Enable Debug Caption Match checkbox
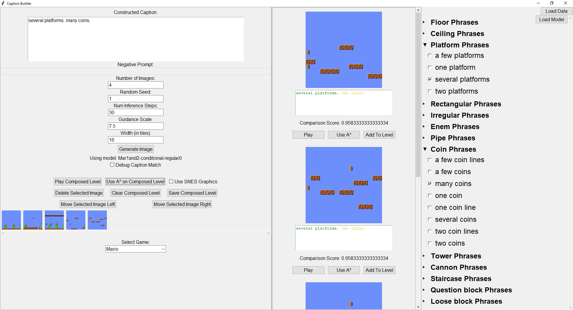573x310 pixels. pyautogui.click(x=112, y=165)
